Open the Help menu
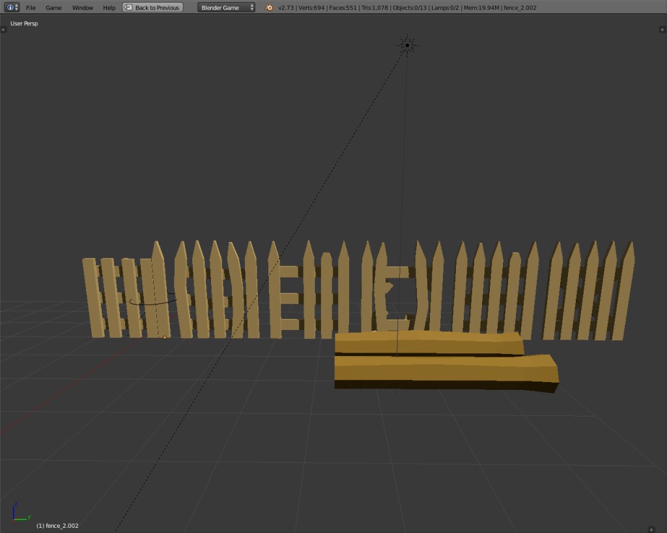667x533 pixels. (x=109, y=7)
